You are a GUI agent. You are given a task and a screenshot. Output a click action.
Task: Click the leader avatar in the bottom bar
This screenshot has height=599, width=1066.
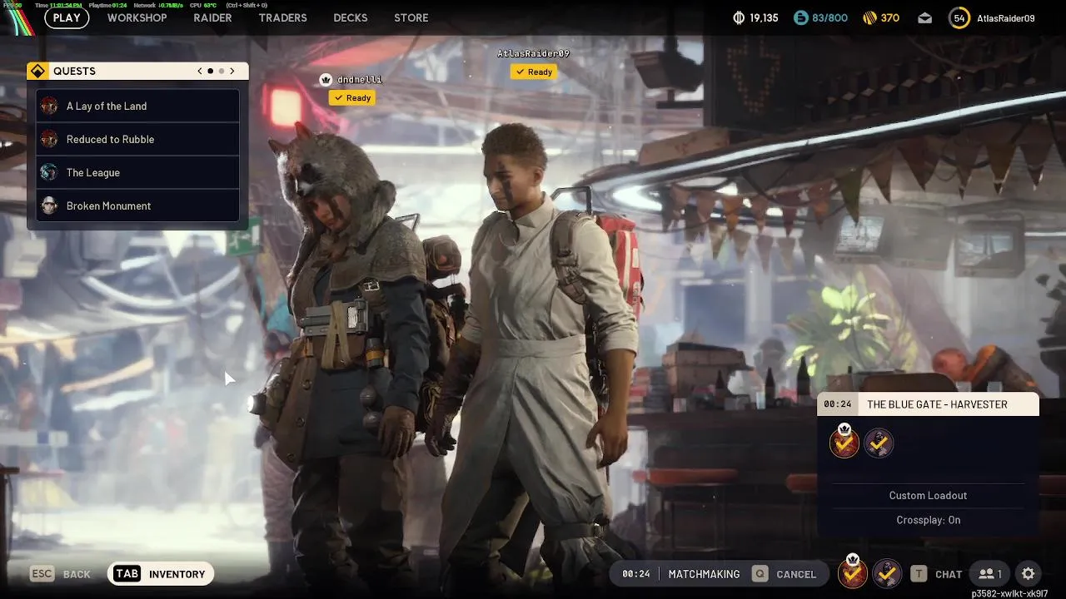(852, 572)
